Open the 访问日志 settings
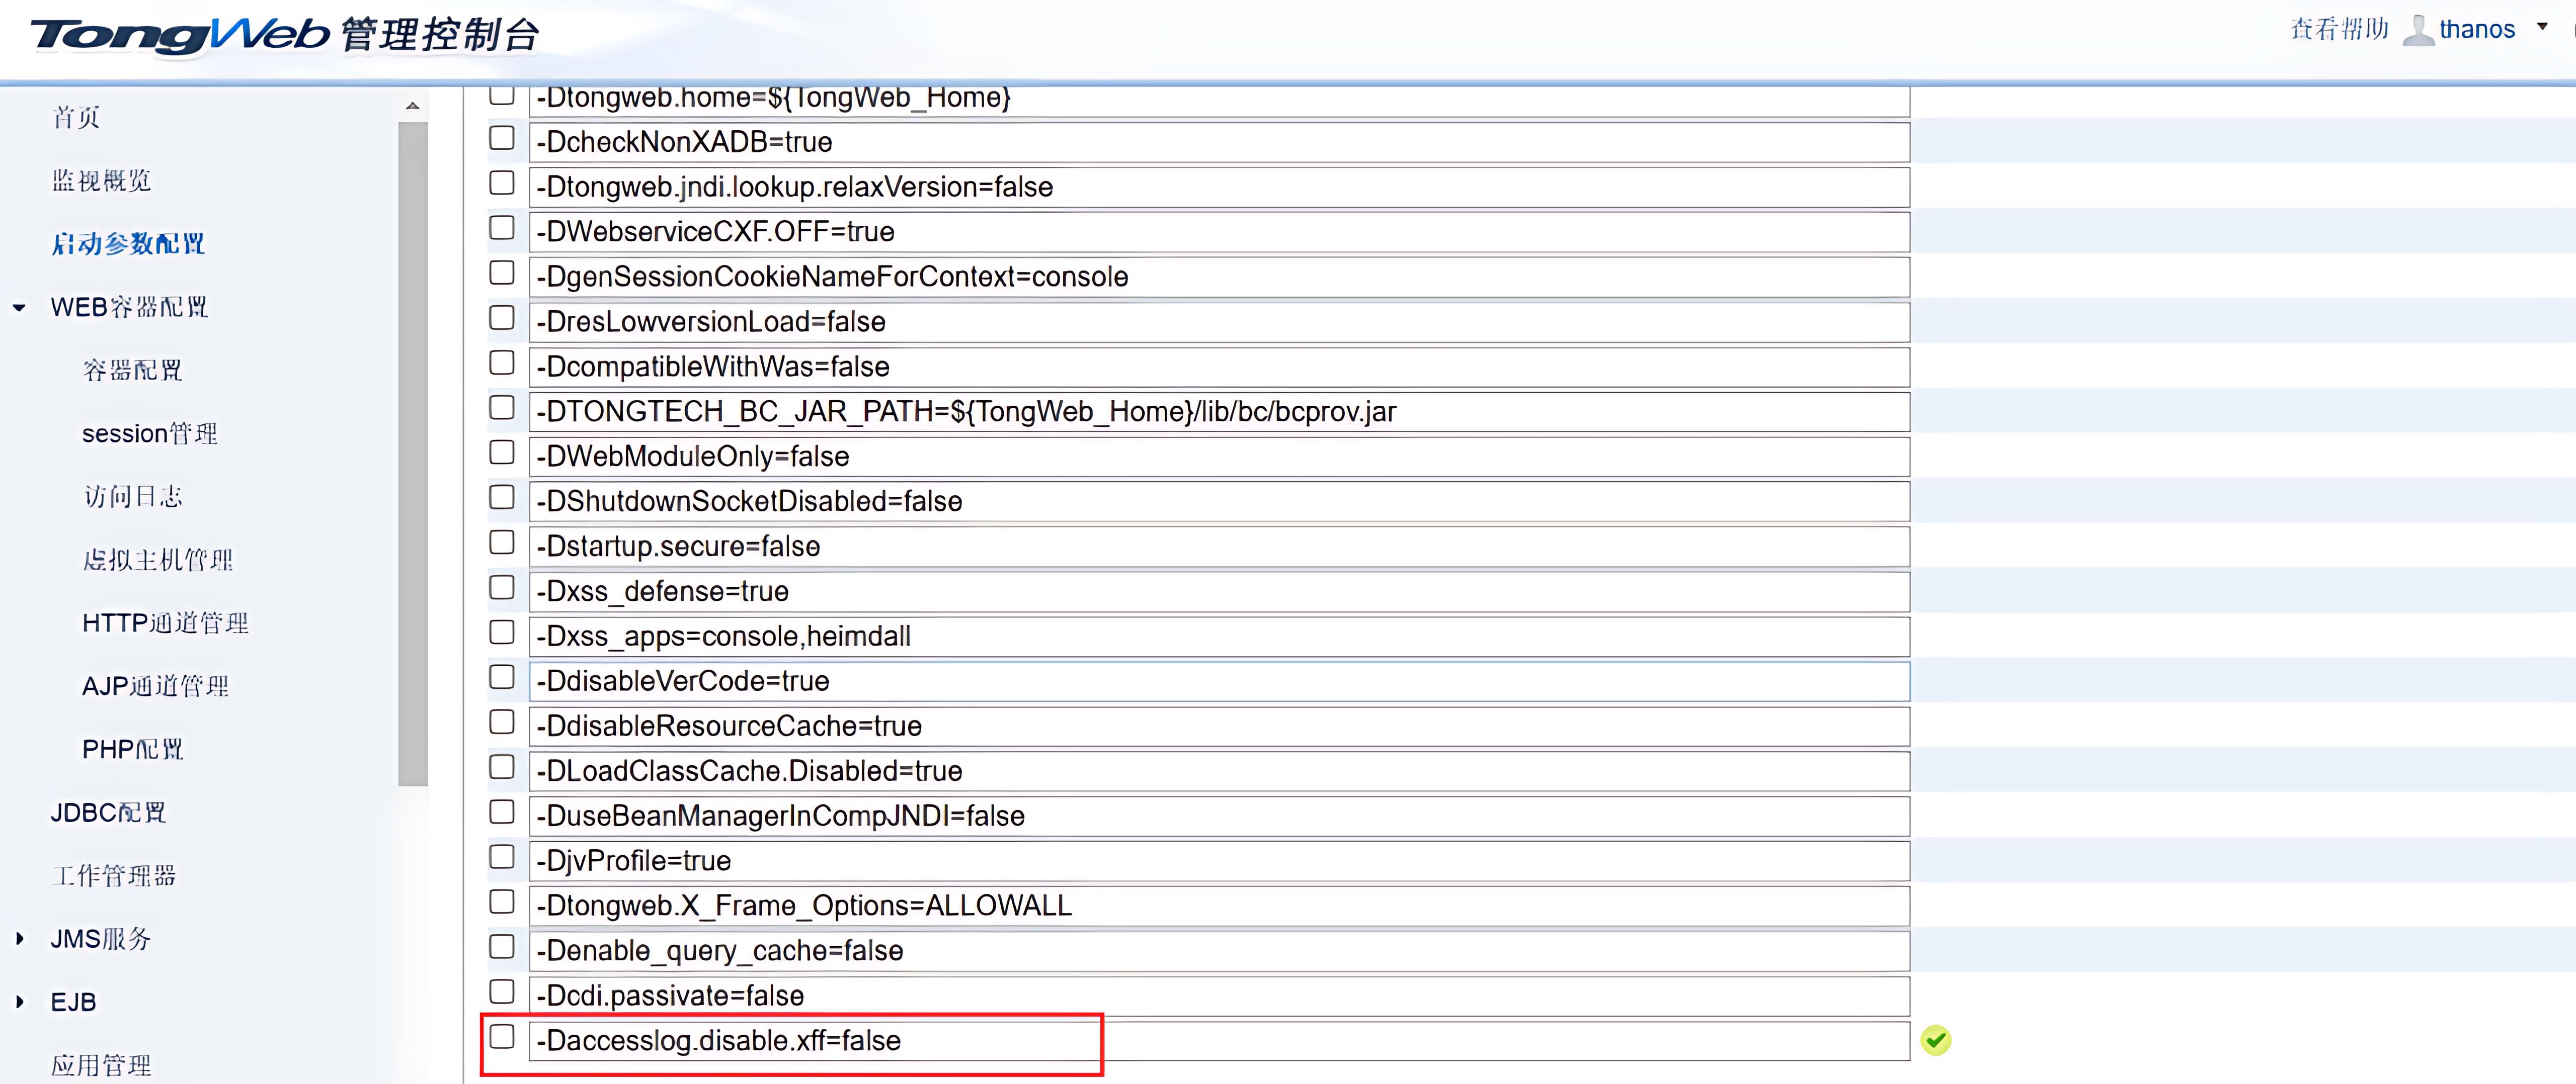The width and height of the screenshot is (2576, 1084). click(133, 496)
